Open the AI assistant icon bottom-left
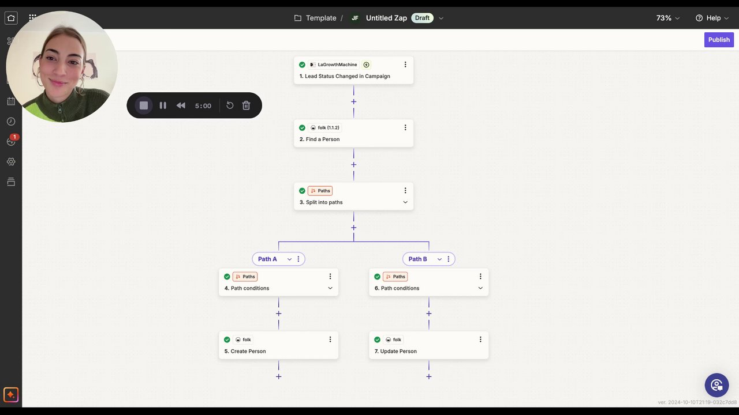739x415 pixels. pyautogui.click(x=11, y=395)
